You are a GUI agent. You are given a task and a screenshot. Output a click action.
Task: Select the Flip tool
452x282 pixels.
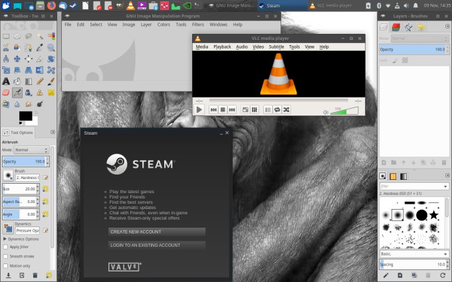pyautogui.click(x=40, y=70)
